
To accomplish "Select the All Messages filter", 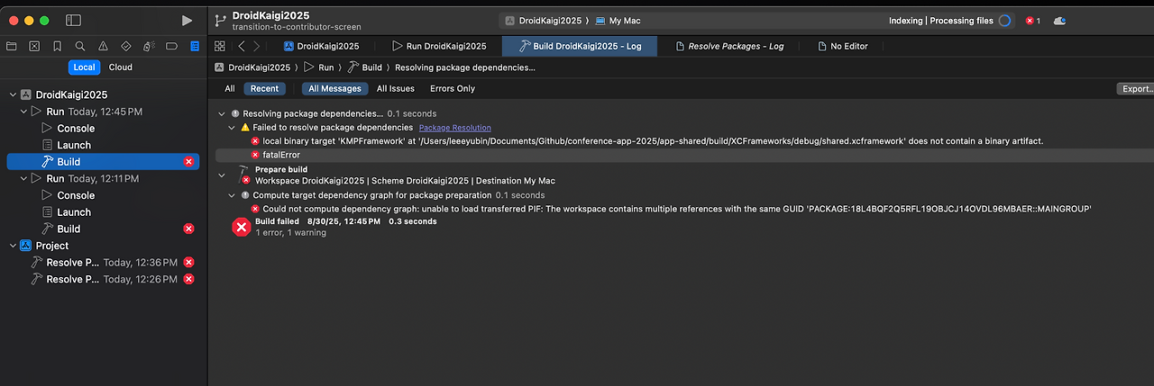I will tap(334, 89).
